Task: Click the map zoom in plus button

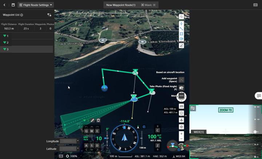Action: click(x=181, y=134)
